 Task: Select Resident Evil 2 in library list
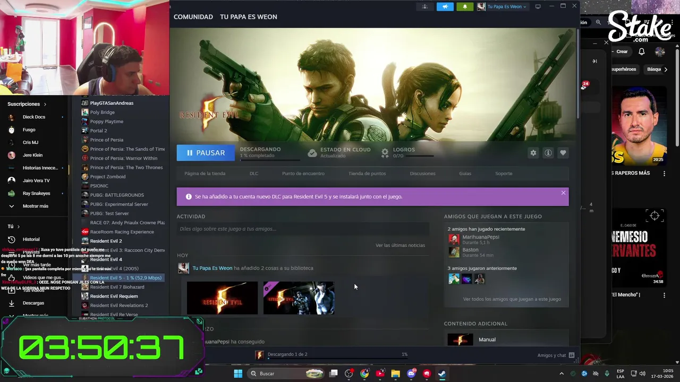tap(106, 241)
